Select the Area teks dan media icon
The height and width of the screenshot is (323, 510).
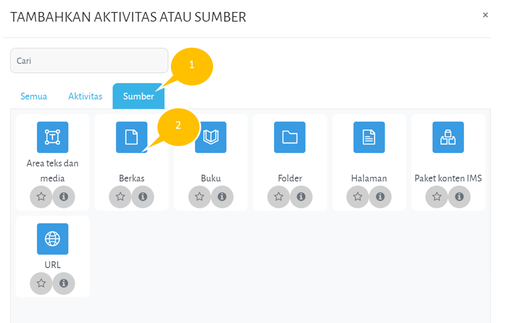(52, 137)
